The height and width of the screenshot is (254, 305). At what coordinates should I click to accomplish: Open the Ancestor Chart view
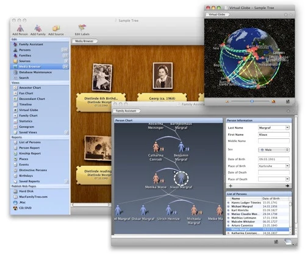[40, 88]
